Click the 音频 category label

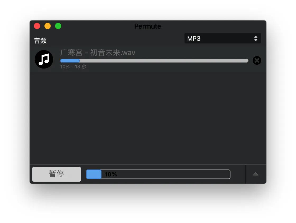[40, 41]
